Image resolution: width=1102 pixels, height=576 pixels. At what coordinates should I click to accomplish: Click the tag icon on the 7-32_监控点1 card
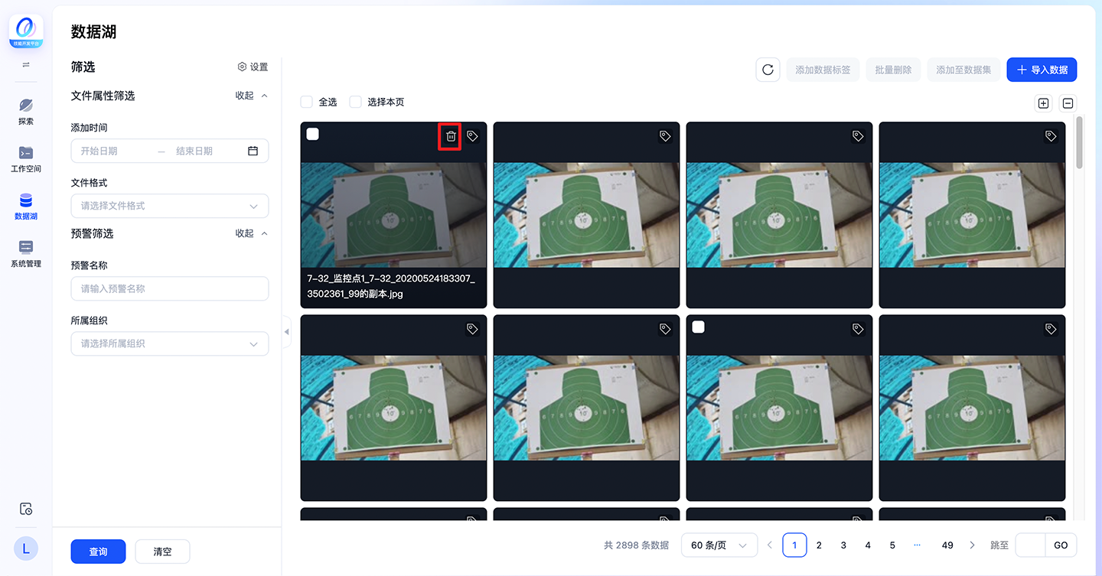(x=472, y=136)
